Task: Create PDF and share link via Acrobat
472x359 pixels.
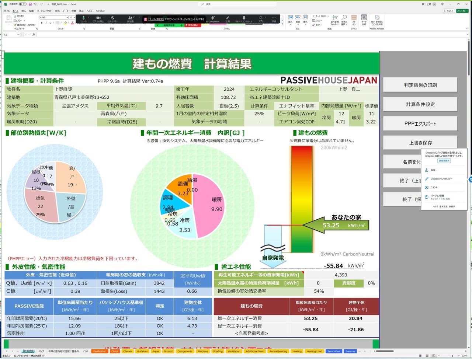Action: (377, 20)
